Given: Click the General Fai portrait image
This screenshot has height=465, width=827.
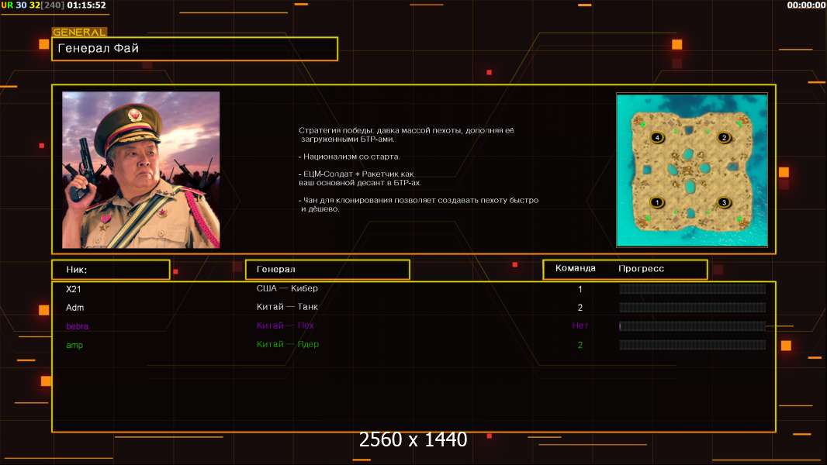Looking at the screenshot, I should point(141,170).
